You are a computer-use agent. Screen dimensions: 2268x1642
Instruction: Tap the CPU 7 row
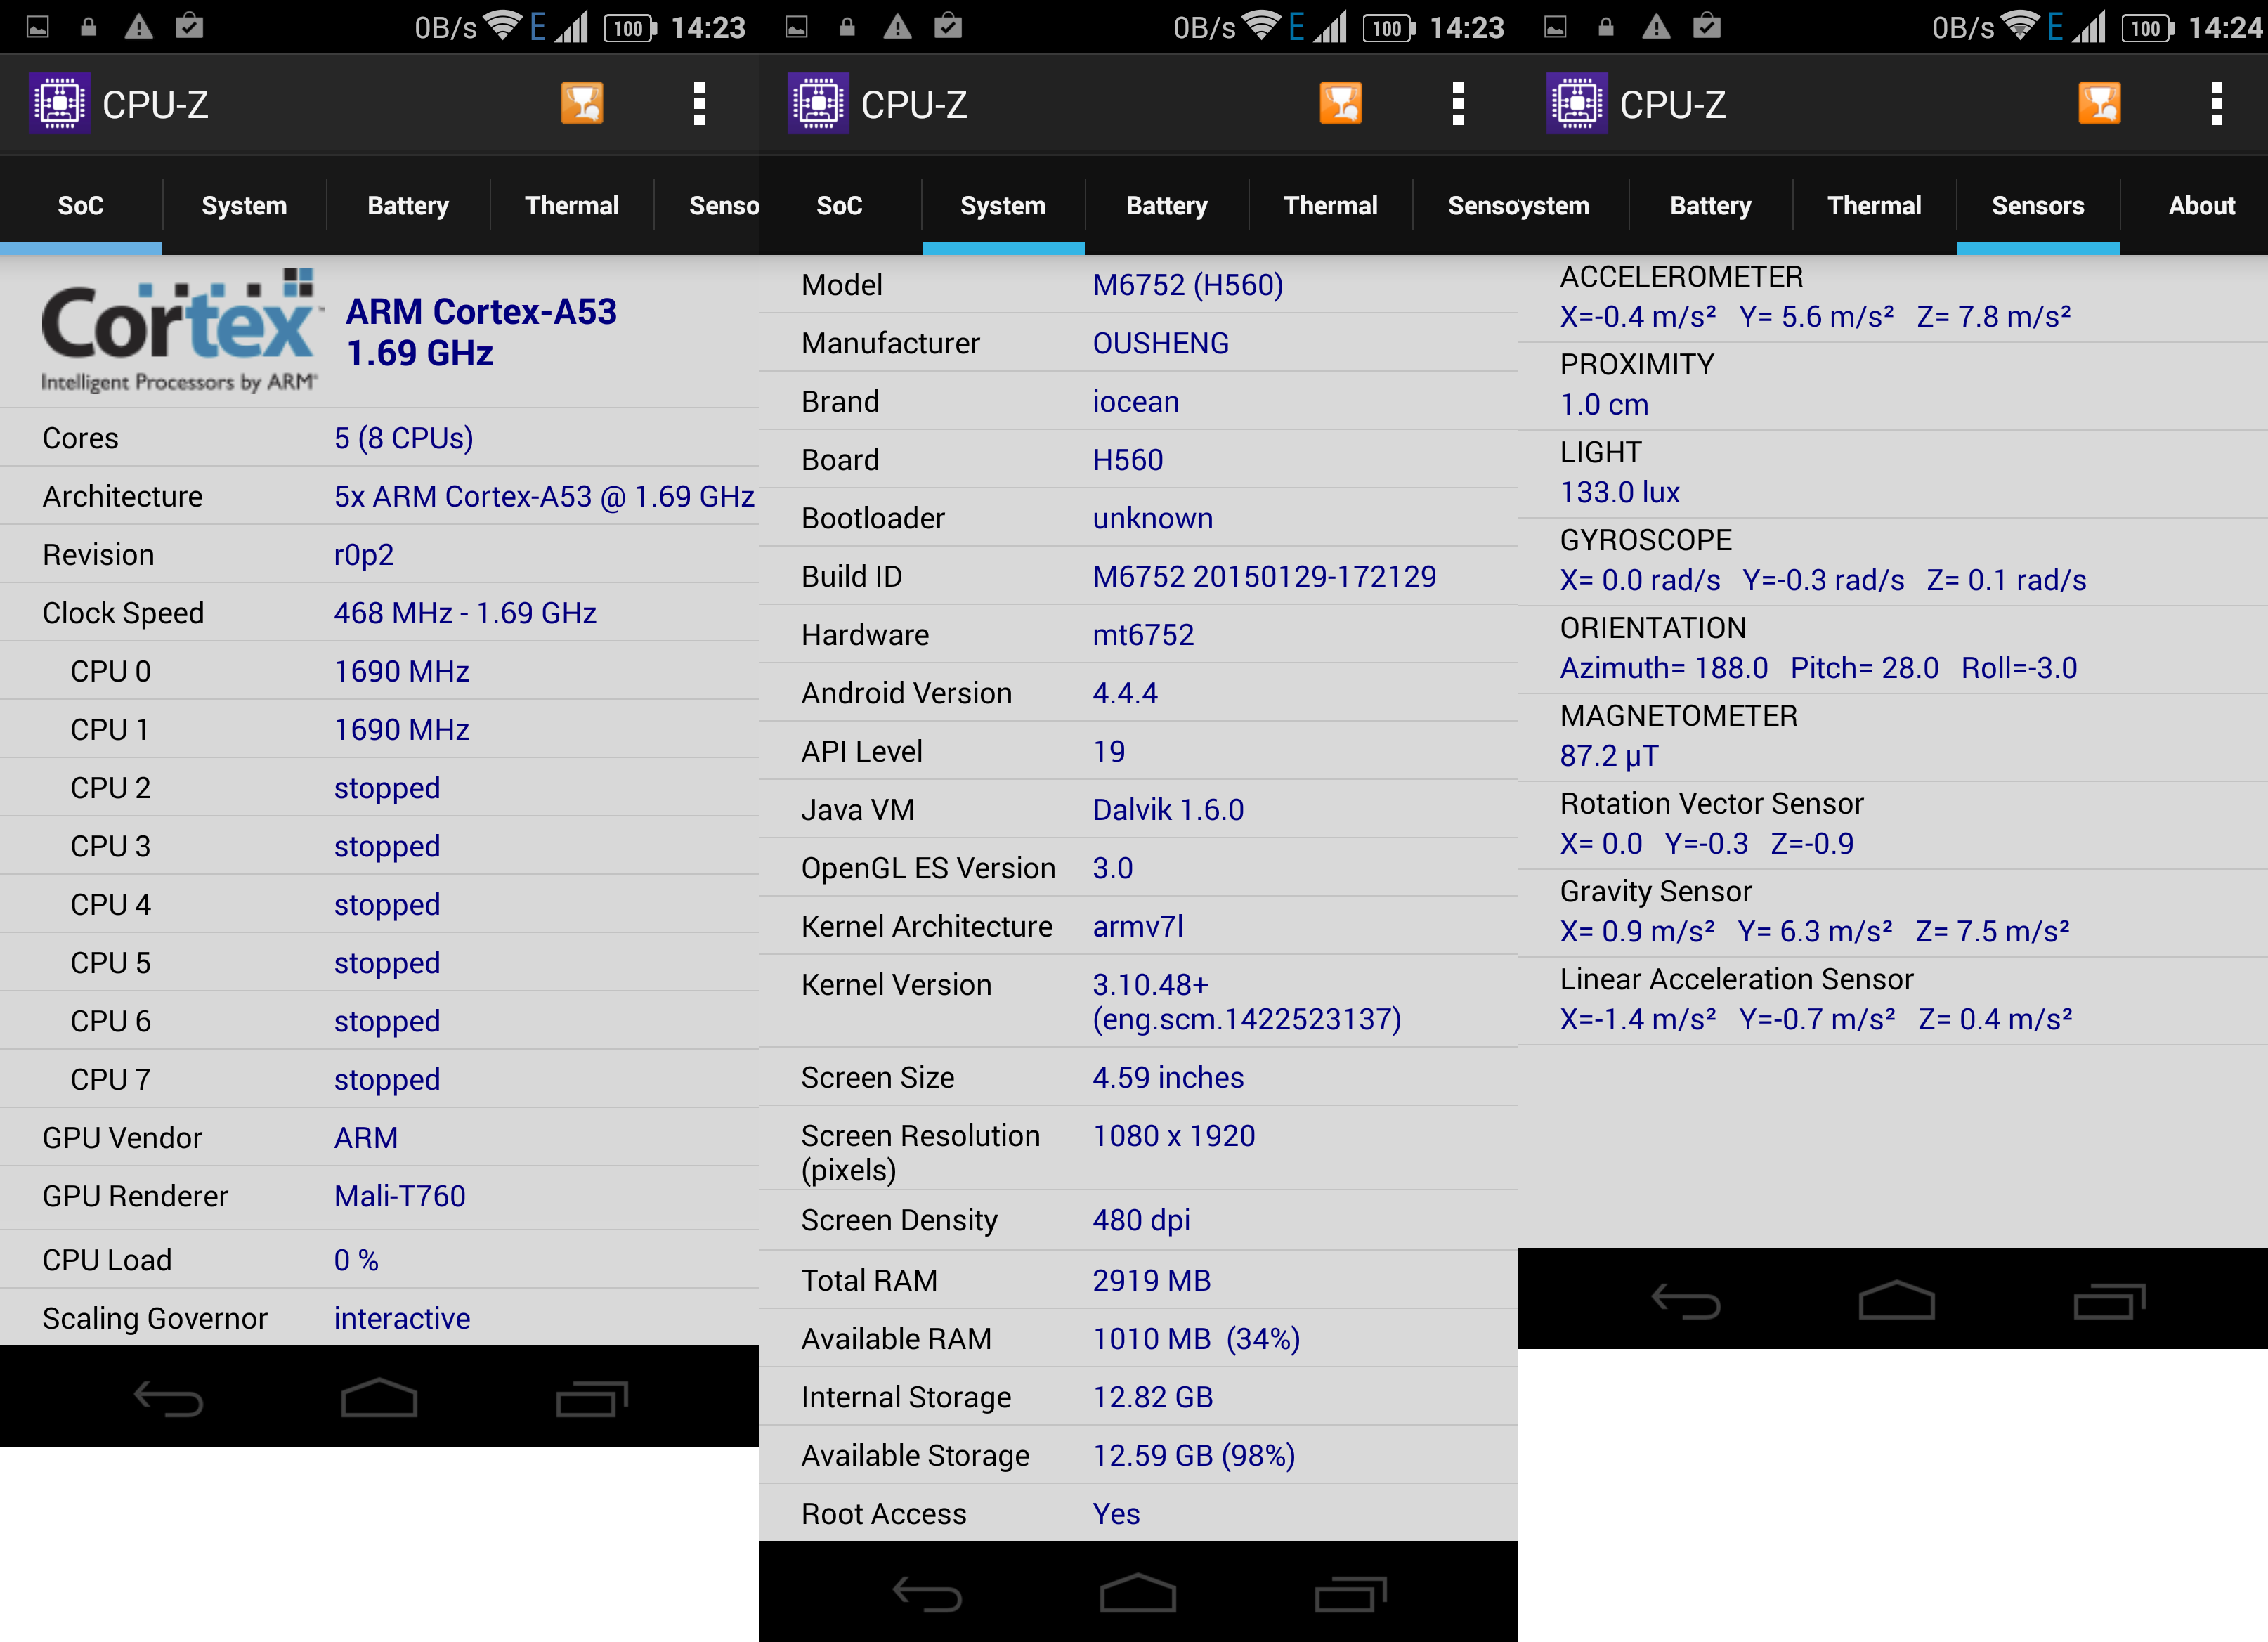click(x=379, y=1079)
